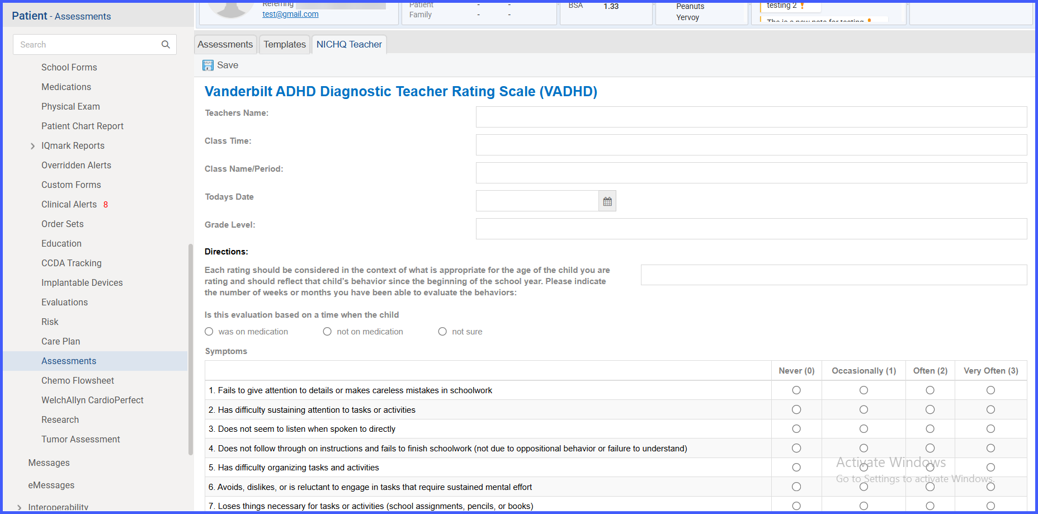Open Research in sidebar

pyautogui.click(x=60, y=420)
